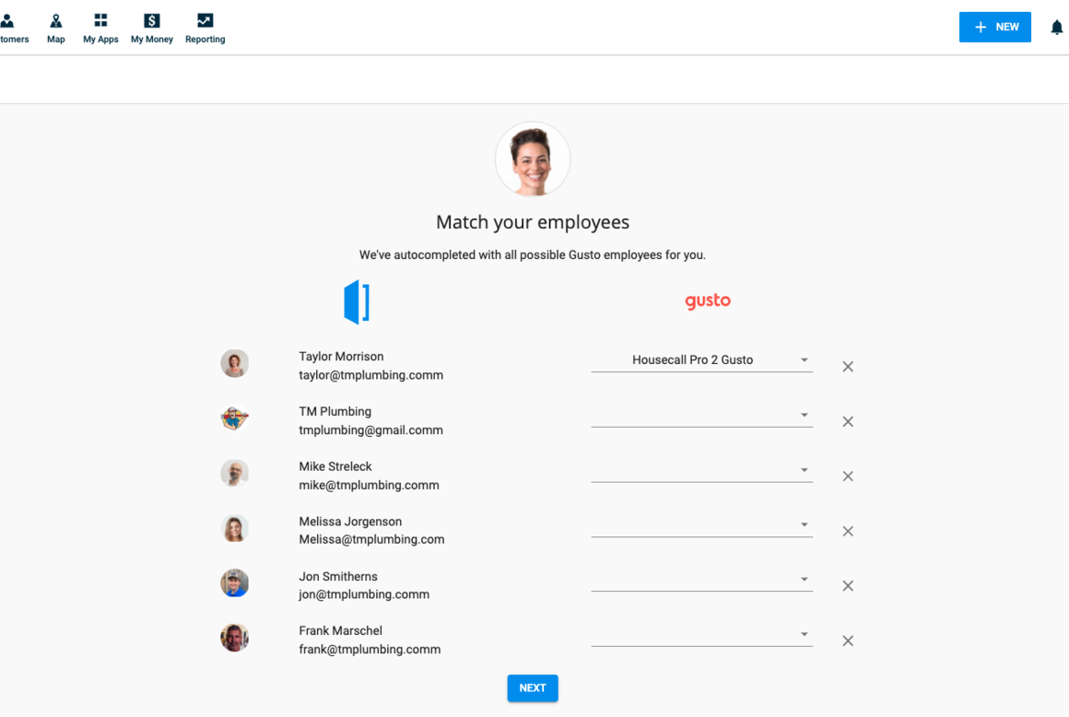Screen dimensions: 1069x717
Task: Open Taylor Morrison's Gusto employee dropdown
Action: click(x=701, y=360)
